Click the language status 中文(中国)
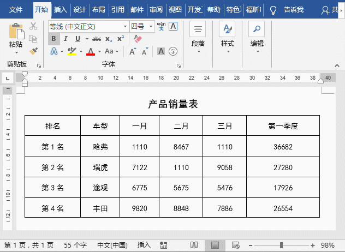 (x=112, y=245)
